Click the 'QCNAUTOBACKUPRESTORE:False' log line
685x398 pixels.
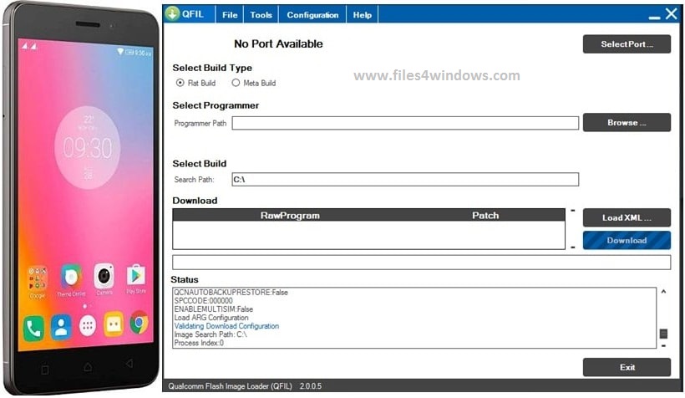coord(231,292)
